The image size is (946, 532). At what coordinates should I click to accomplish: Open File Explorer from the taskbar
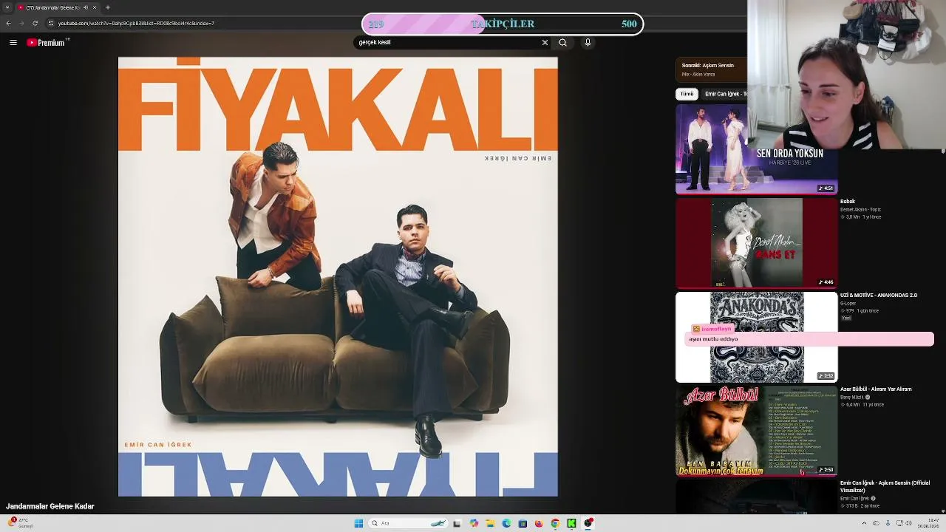pos(490,523)
